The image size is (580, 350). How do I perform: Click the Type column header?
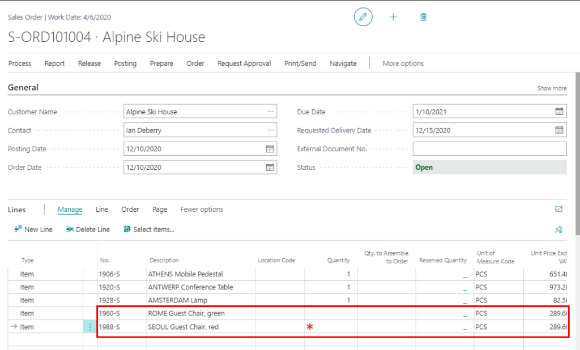coord(27,260)
